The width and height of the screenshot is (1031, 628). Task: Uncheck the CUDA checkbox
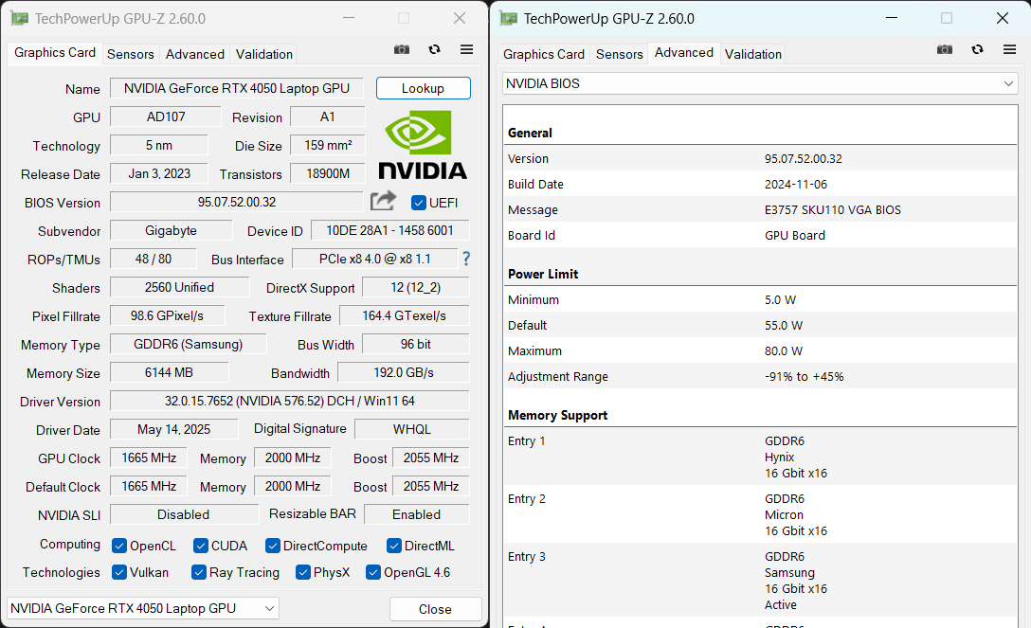[200, 545]
